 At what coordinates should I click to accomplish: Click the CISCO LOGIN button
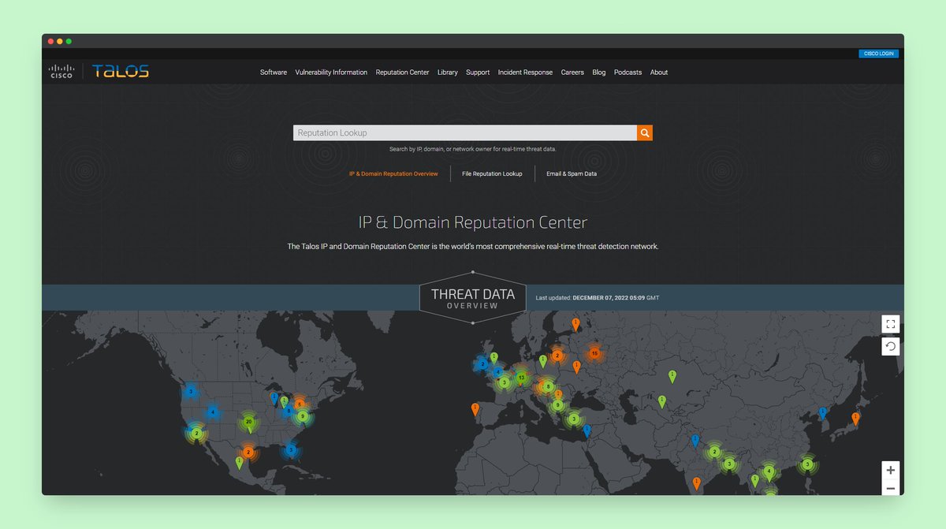tap(878, 54)
